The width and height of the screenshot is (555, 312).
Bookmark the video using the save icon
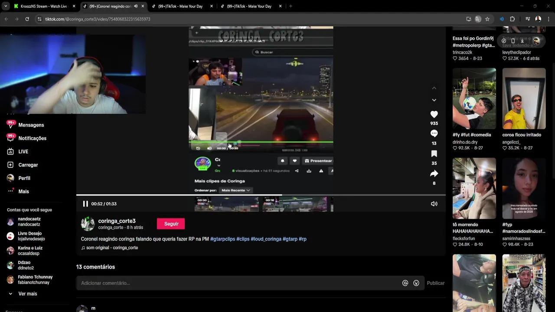pos(434,154)
